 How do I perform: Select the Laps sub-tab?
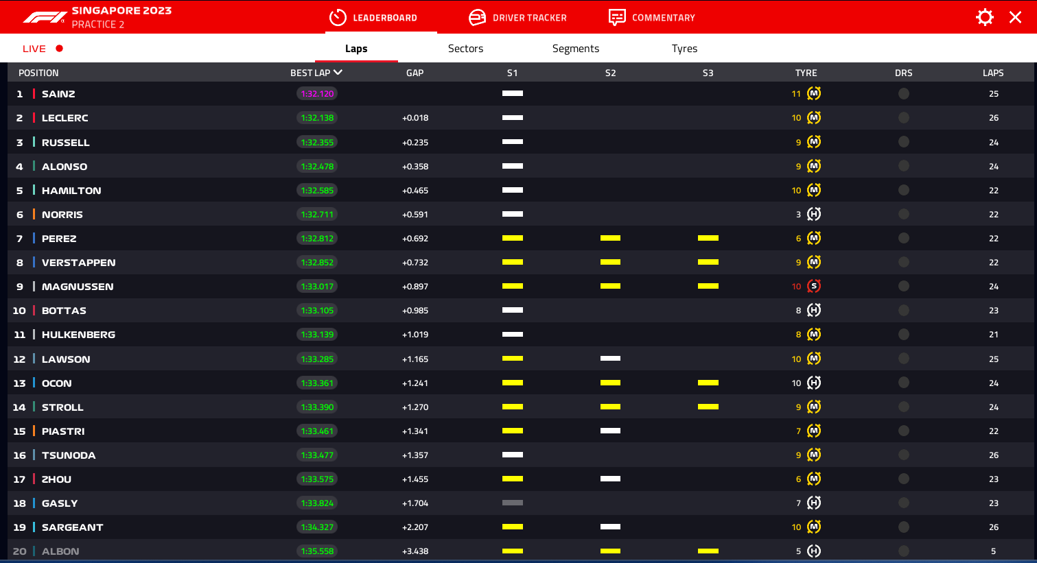[x=356, y=49]
